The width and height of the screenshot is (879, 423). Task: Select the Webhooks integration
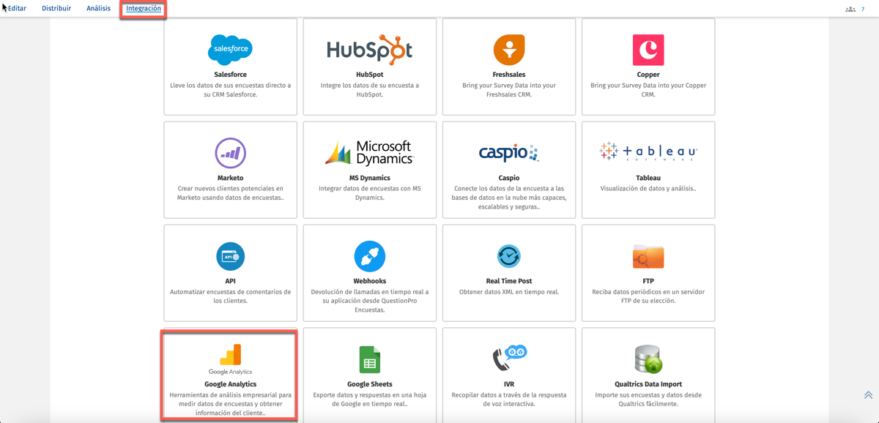pos(369,272)
